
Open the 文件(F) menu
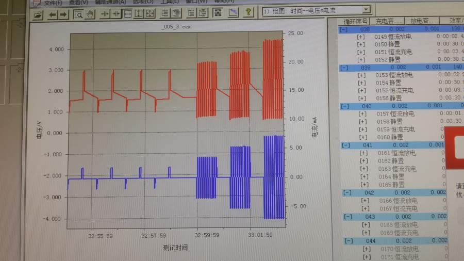53,3
